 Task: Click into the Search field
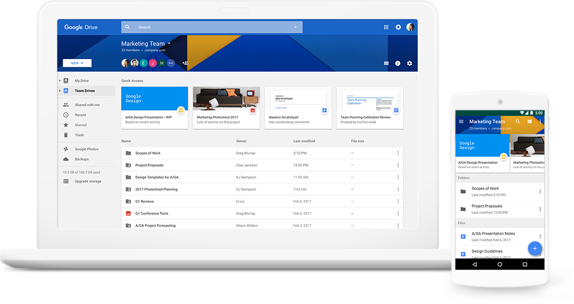[x=212, y=27]
